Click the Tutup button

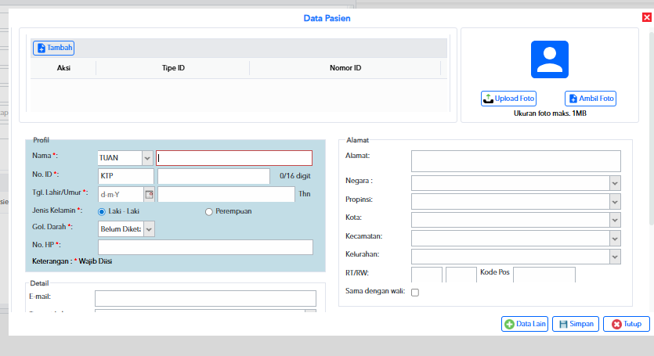click(626, 324)
